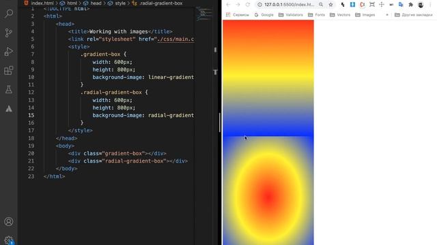437x245 pixels.
Task: Click the linear gradient box in browser
Action: coord(268,78)
